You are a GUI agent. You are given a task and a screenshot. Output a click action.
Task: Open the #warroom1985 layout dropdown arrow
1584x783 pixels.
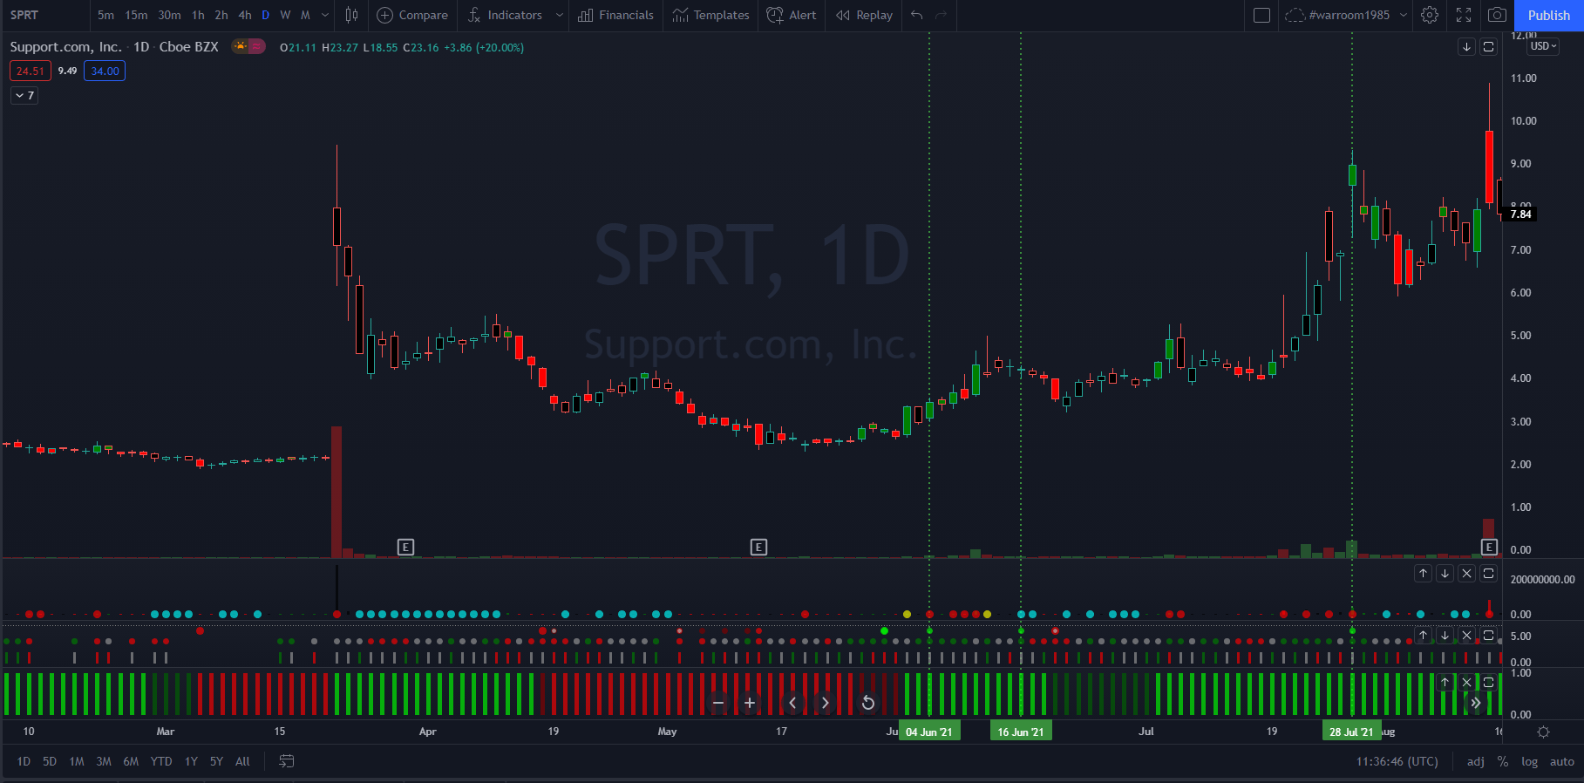click(x=1403, y=15)
